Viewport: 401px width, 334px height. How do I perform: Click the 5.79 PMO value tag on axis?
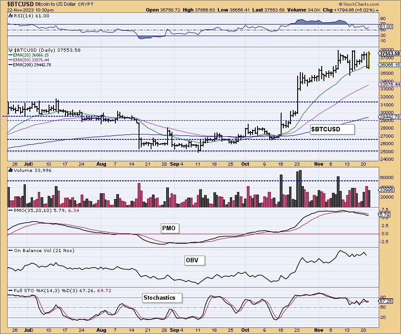coord(385,215)
